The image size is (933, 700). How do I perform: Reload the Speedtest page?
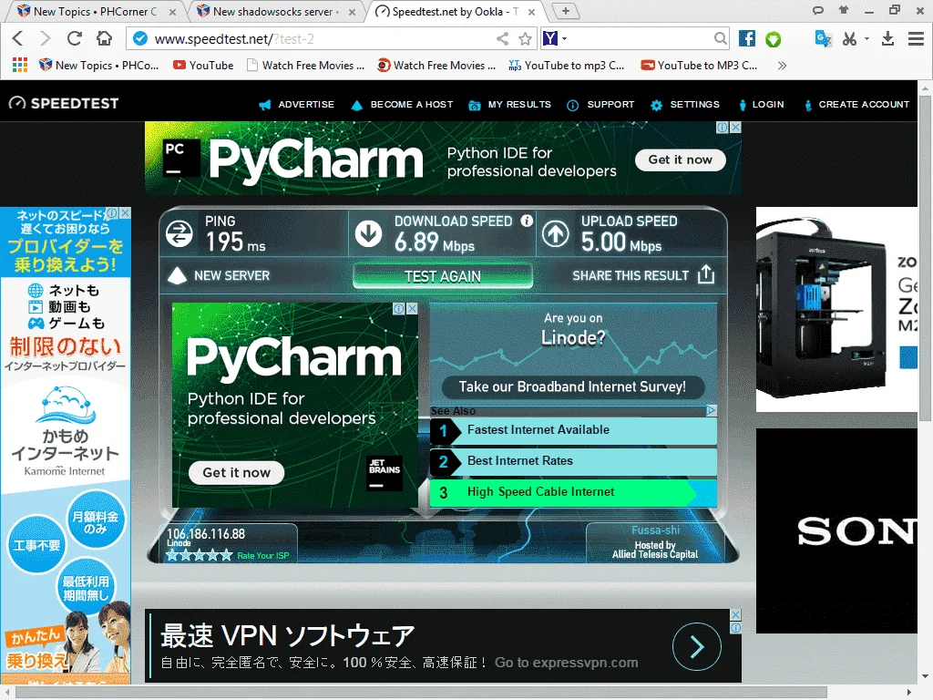tap(75, 38)
